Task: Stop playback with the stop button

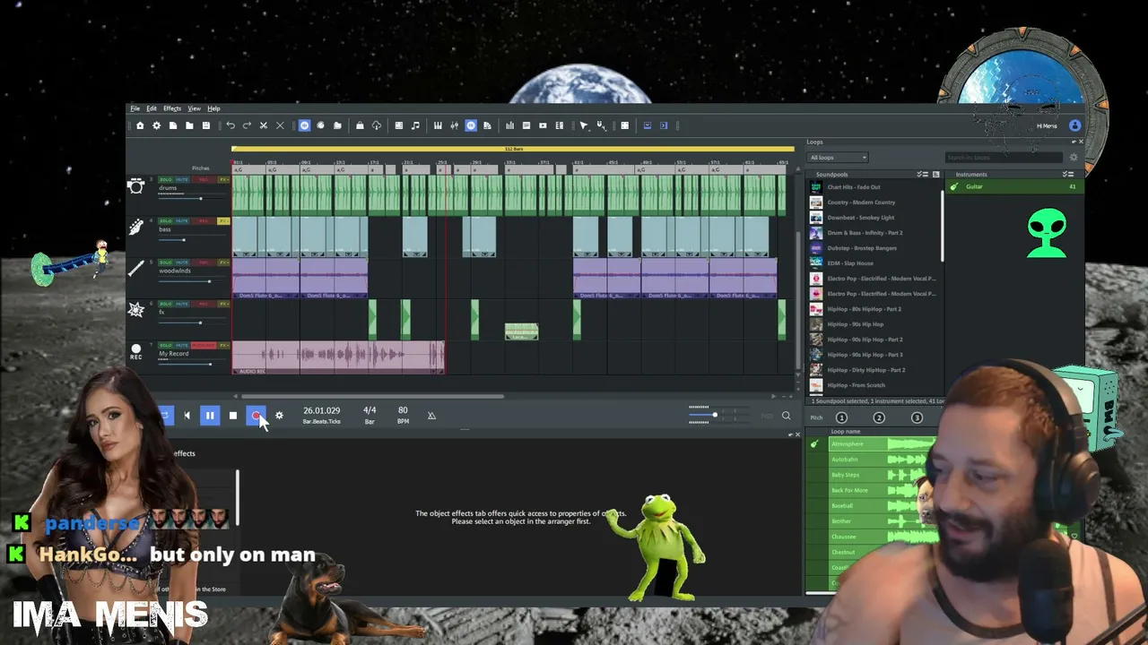Action: tap(233, 416)
